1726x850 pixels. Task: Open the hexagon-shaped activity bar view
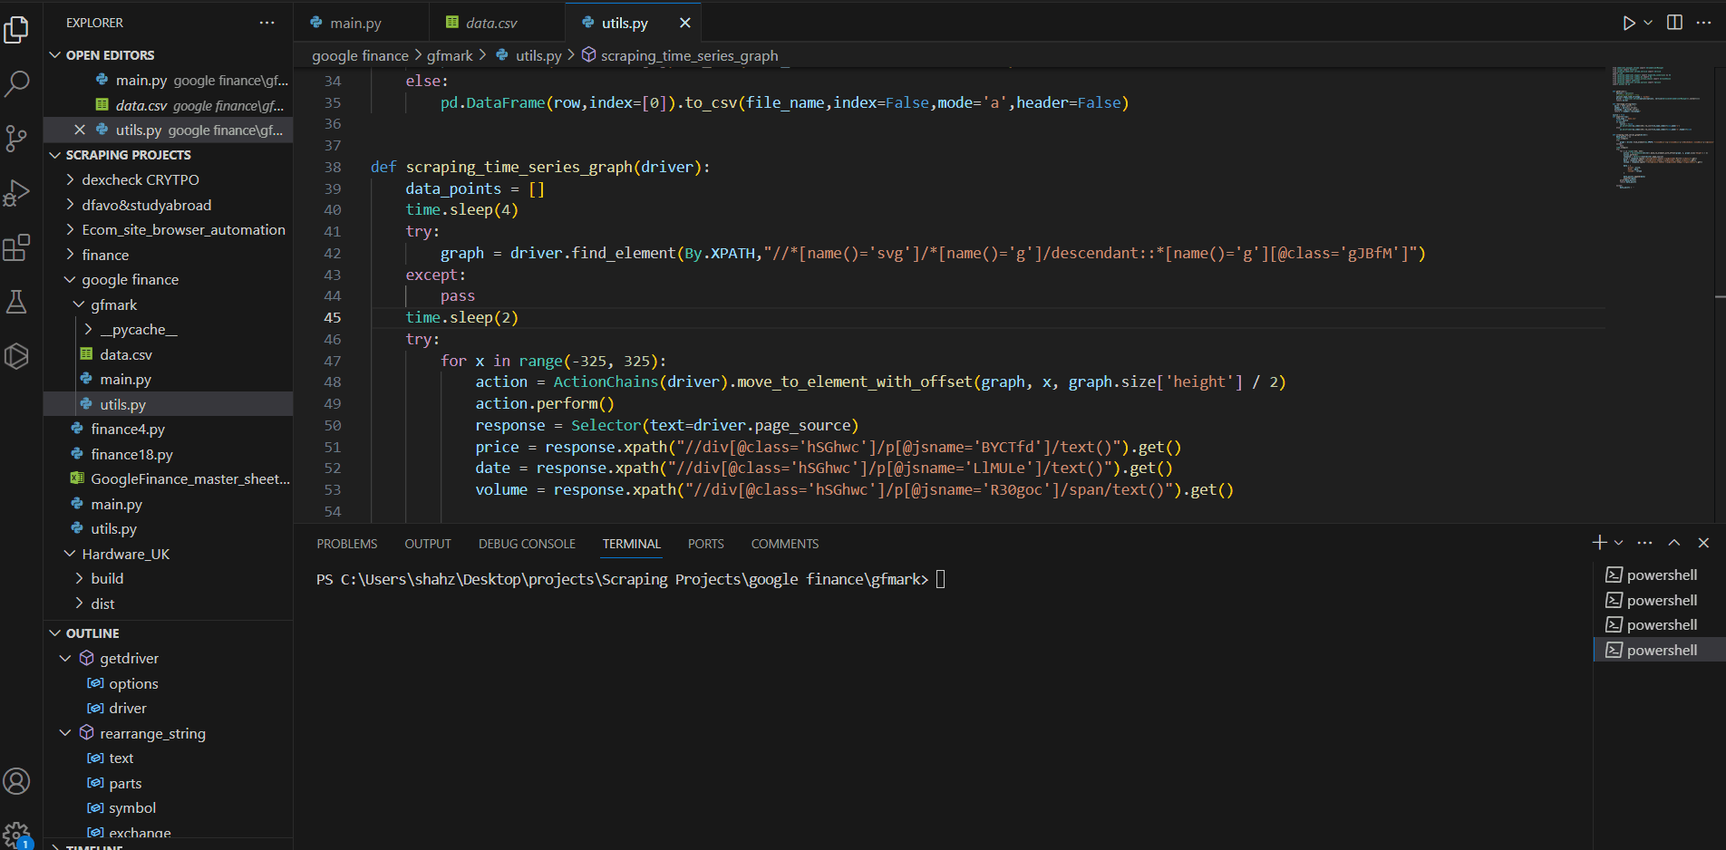16,356
